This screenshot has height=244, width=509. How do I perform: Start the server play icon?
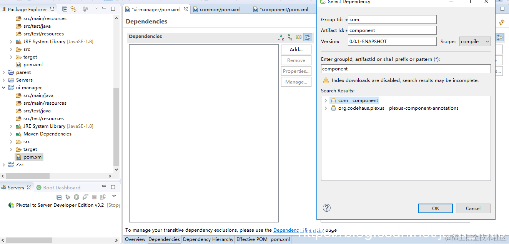(x=77, y=197)
